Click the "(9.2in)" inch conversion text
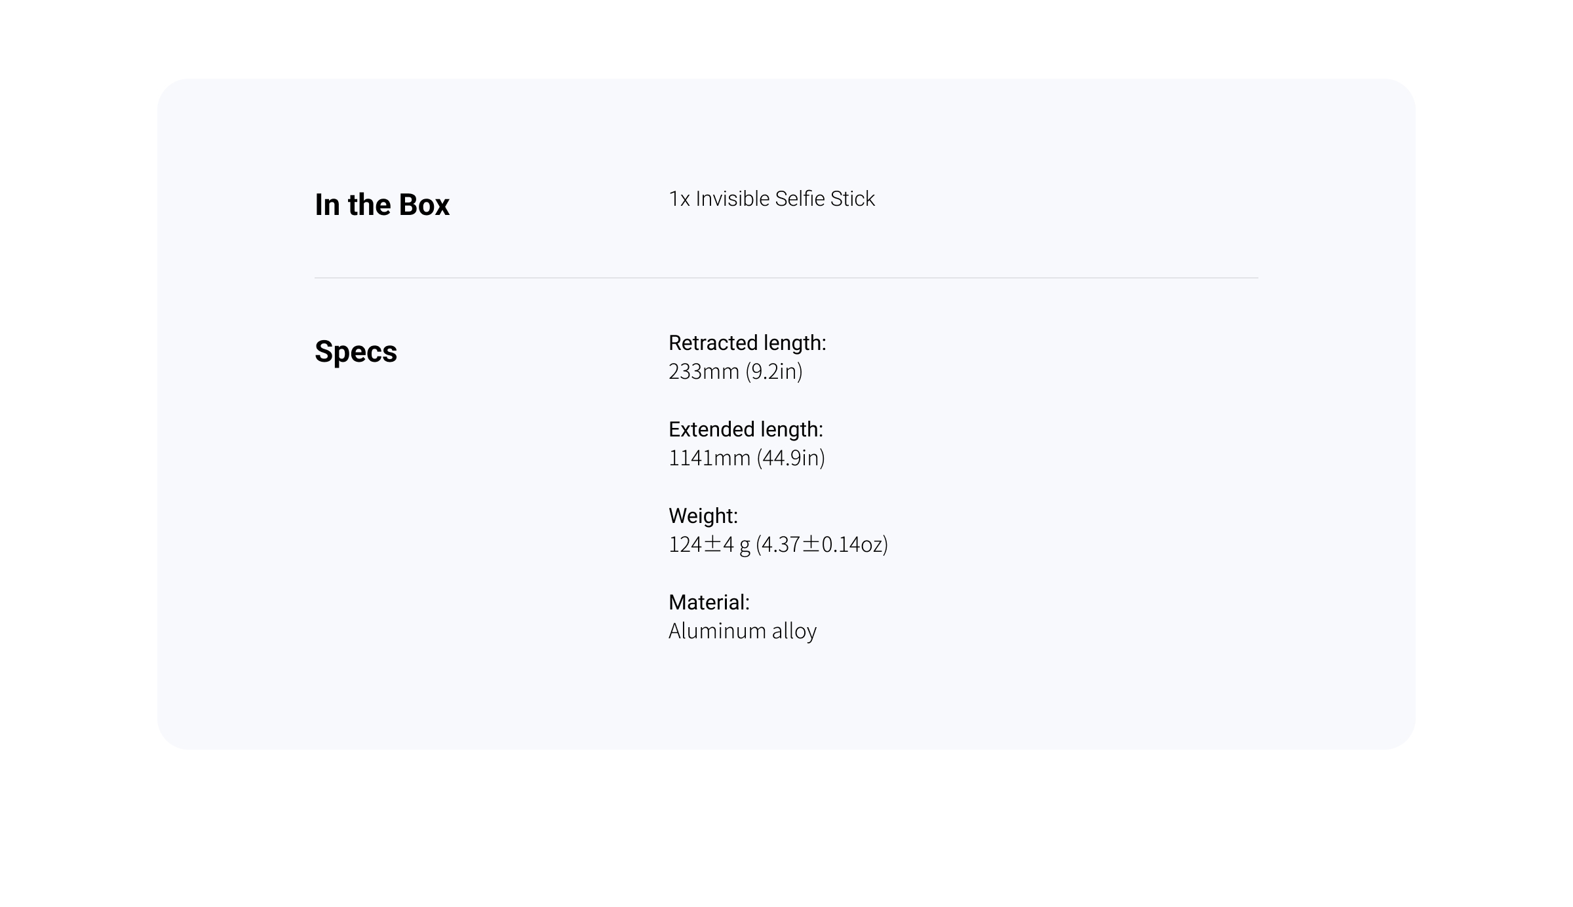This screenshot has height=907, width=1573. coord(774,372)
